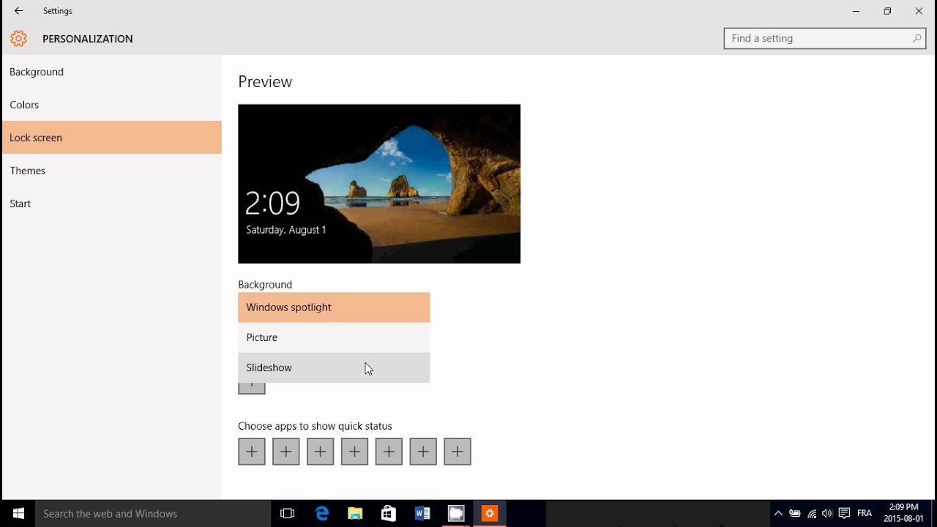Screen dimensions: 937x527
Task: Add app using last quick status plus
Action: (458, 452)
